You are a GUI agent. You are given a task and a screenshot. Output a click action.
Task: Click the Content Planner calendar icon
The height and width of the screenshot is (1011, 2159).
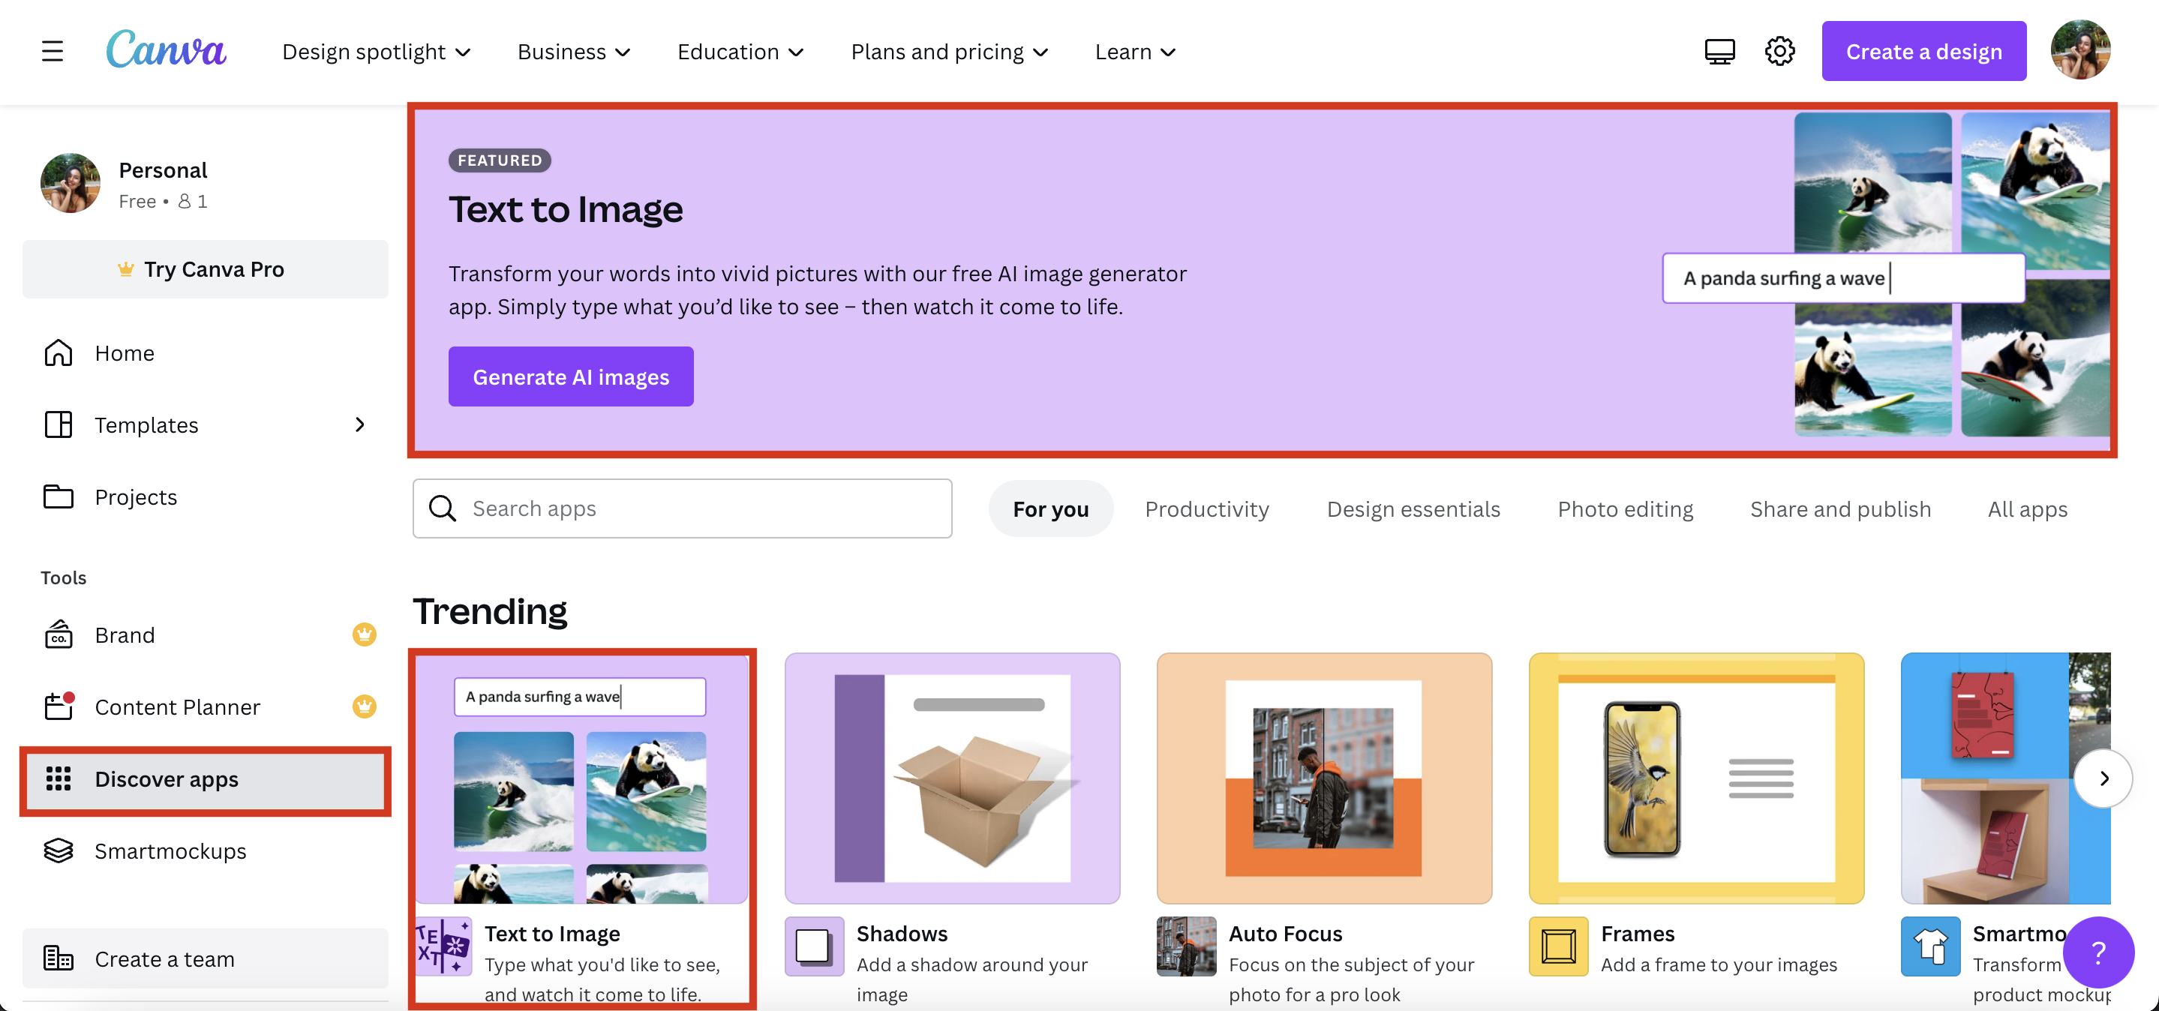[x=59, y=706]
